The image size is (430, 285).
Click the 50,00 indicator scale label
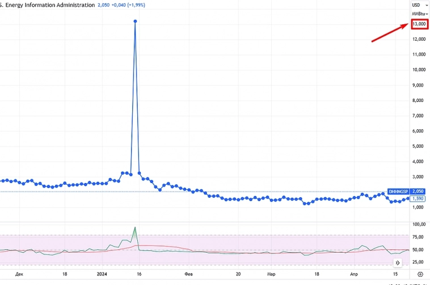pos(419,249)
